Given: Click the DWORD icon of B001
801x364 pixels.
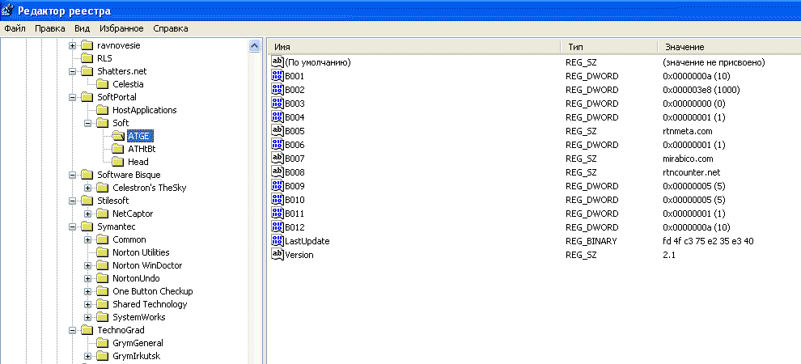Looking at the screenshot, I should [x=278, y=76].
